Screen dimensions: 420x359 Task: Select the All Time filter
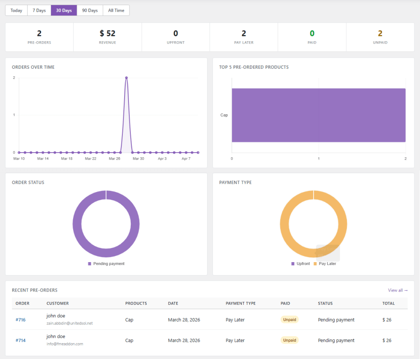pos(116,10)
